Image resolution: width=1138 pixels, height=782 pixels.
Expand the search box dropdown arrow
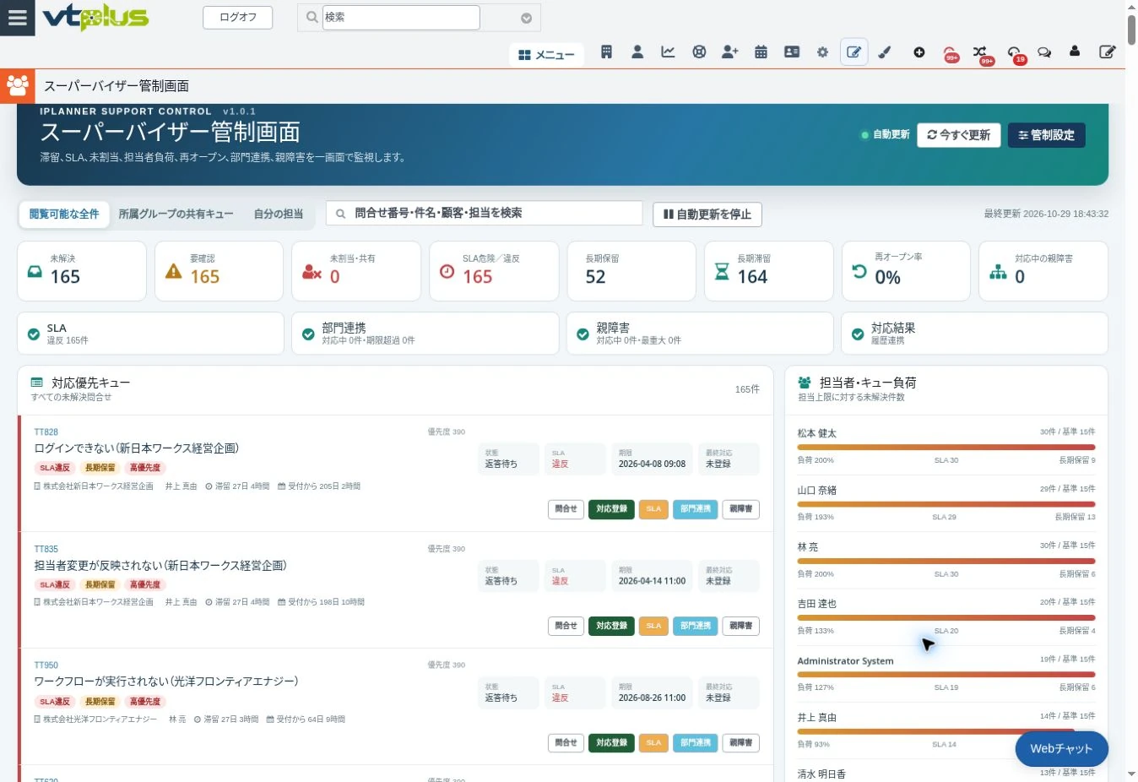pos(526,18)
